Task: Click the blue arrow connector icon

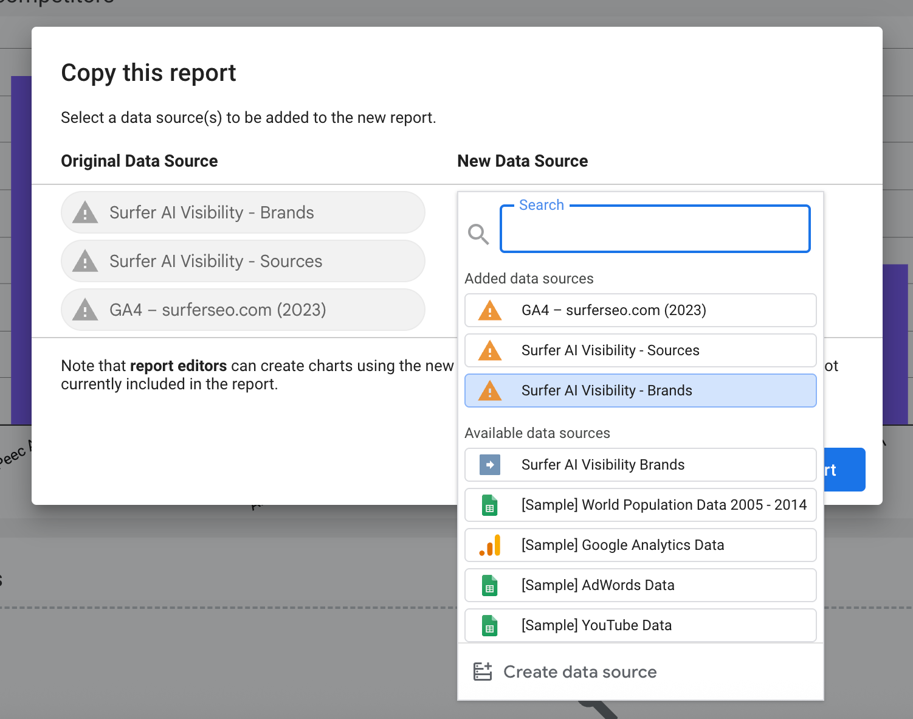Action: pos(490,465)
